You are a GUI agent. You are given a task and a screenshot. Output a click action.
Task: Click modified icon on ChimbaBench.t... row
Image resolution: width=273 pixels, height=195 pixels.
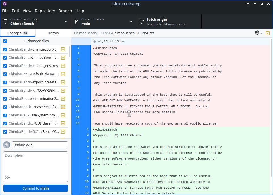click(63, 58)
